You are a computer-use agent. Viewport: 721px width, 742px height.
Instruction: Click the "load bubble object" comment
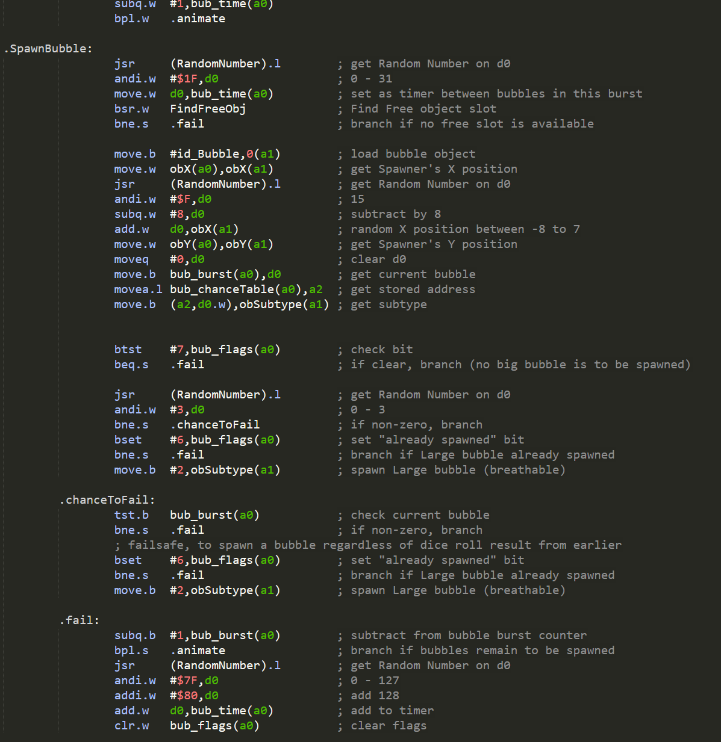(413, 154)
